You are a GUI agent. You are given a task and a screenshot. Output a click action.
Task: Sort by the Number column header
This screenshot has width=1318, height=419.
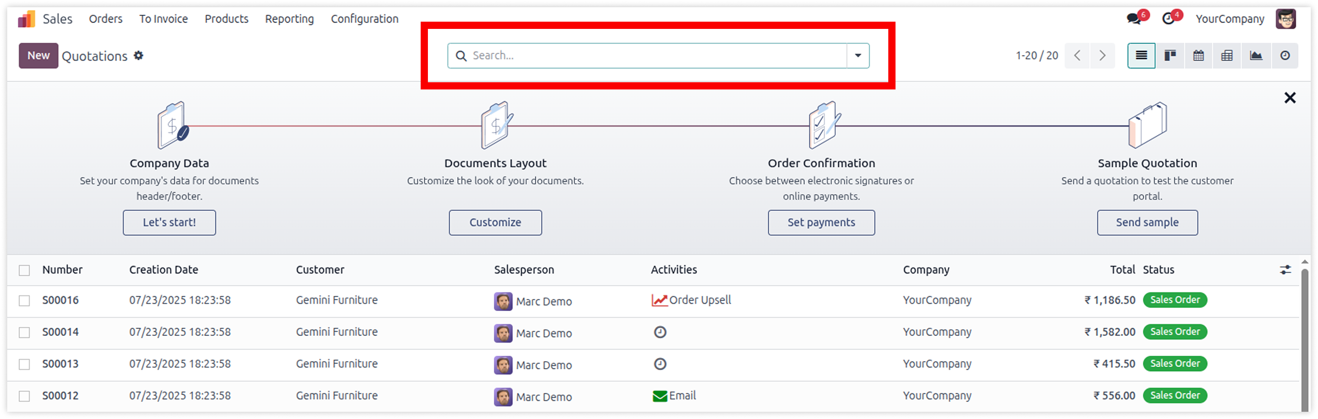click(62, 270)
